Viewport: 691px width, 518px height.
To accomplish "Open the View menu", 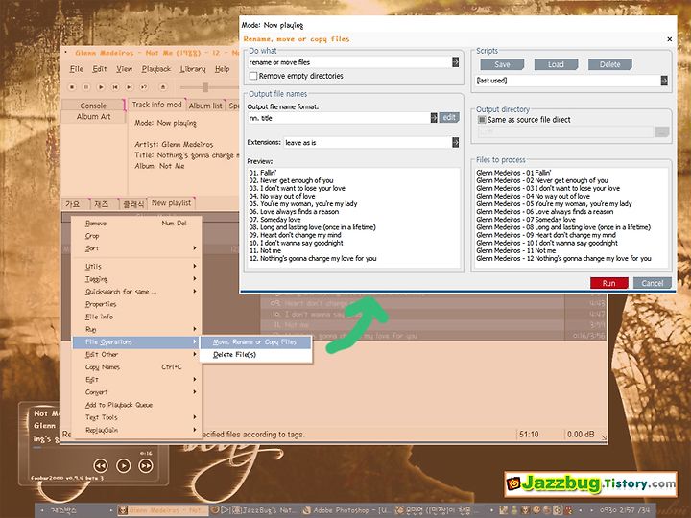I will pos(124,69).
